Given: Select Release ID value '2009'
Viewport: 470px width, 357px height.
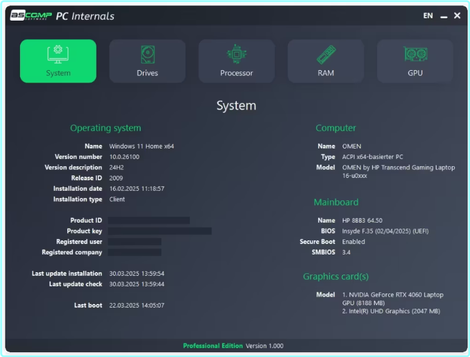Looking at the screenshot, I should click(x=116, y=178).
